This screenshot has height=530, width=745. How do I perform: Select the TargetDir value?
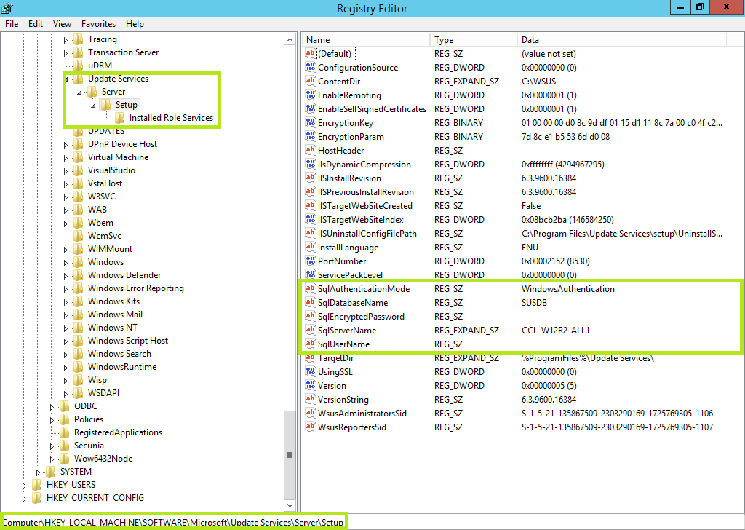coord(336,357)
